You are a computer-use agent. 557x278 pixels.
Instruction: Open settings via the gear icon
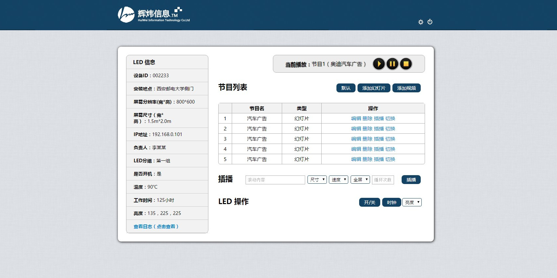(421, 22)
